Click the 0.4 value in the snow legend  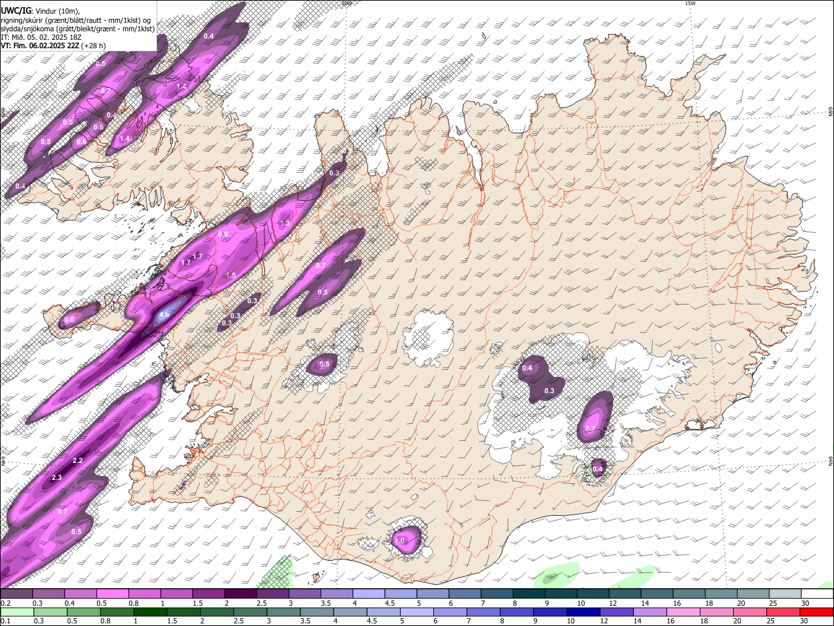click(69, 603)
